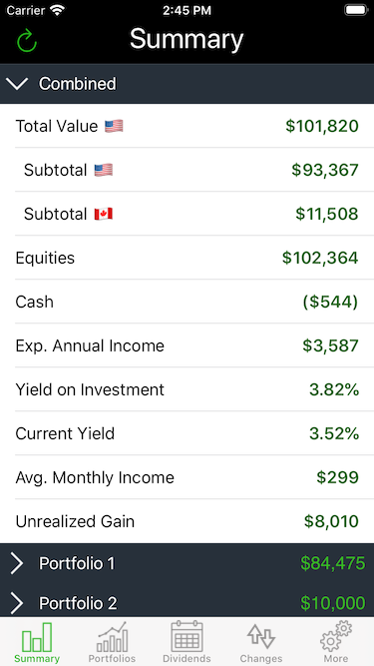Tap the Current Yield 3.52% row
Image resolution: width=374 pixels, height=666 pixels.
187,433
